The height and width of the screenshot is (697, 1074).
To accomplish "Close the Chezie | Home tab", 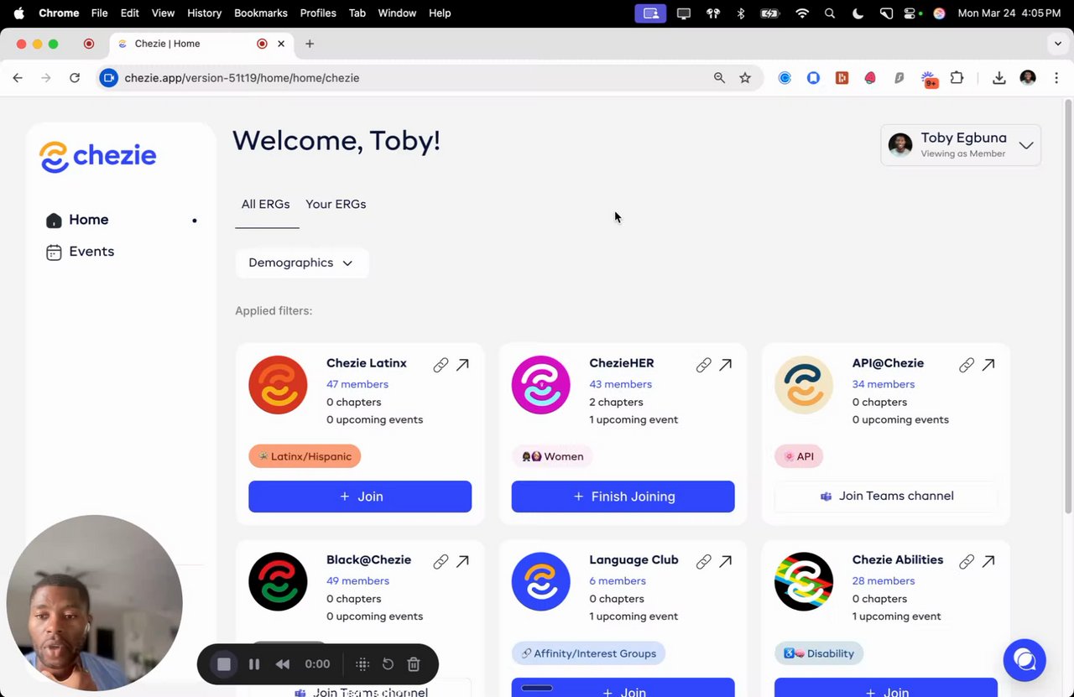I will (281, 44).
